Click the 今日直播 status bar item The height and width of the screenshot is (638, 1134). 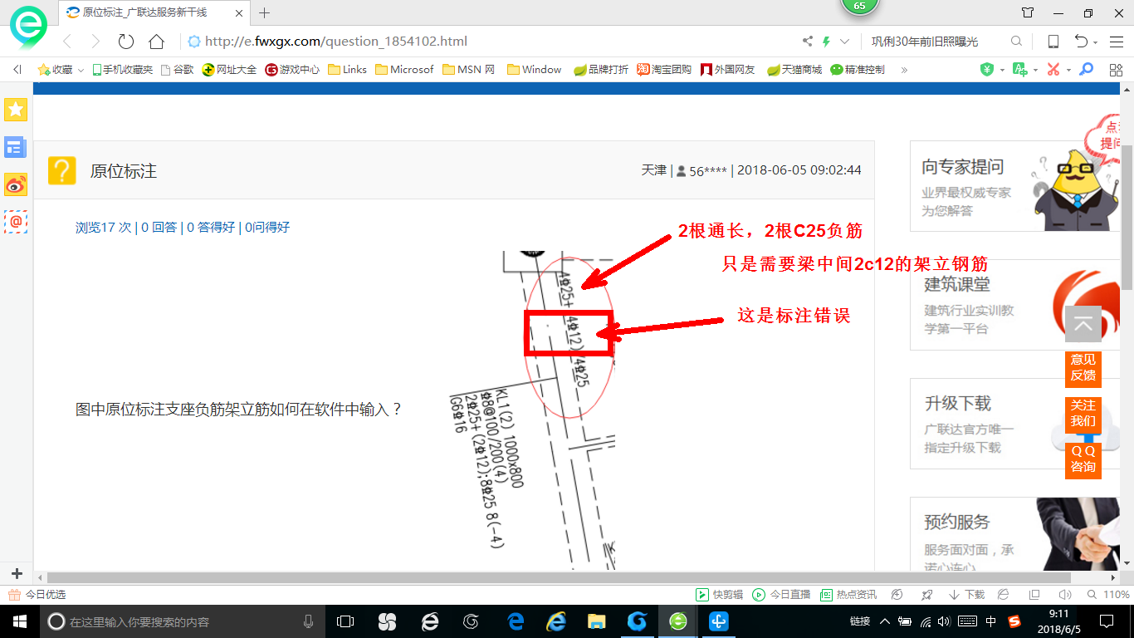tap(782, 595)
